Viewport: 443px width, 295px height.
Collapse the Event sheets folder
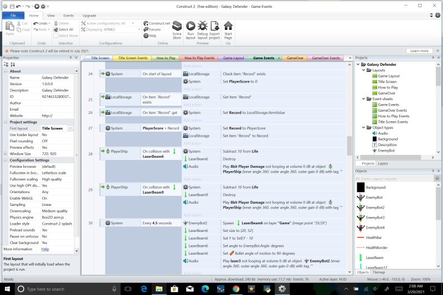tap(364, 99)
